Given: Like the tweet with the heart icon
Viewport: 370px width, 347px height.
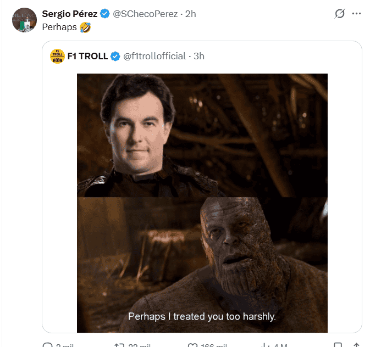Looking at the screenshot, I should click(193, 345).
